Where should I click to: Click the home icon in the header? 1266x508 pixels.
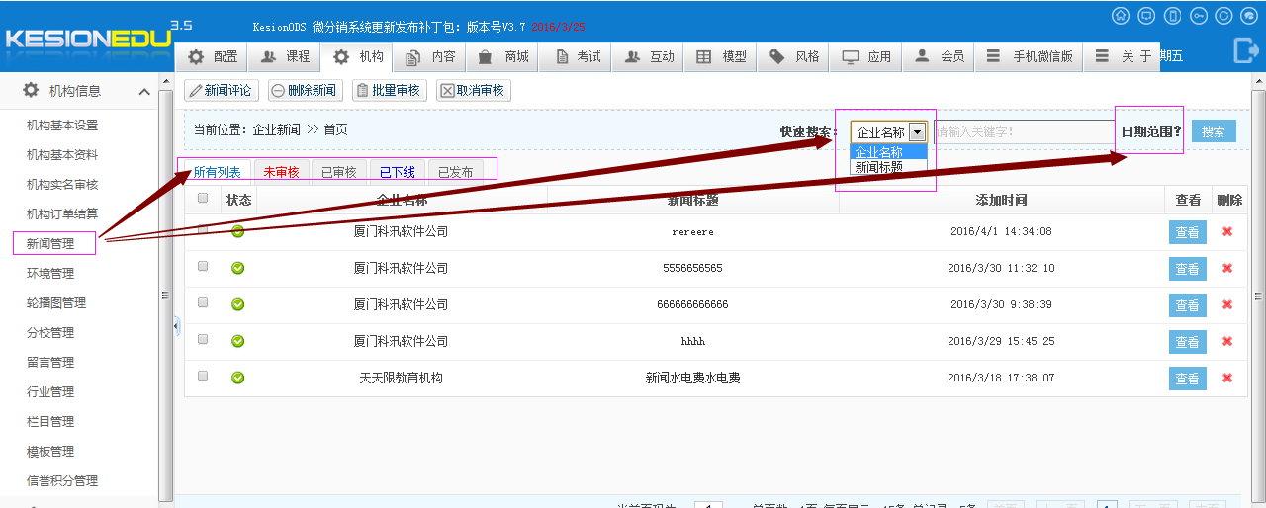[1121, 16]
